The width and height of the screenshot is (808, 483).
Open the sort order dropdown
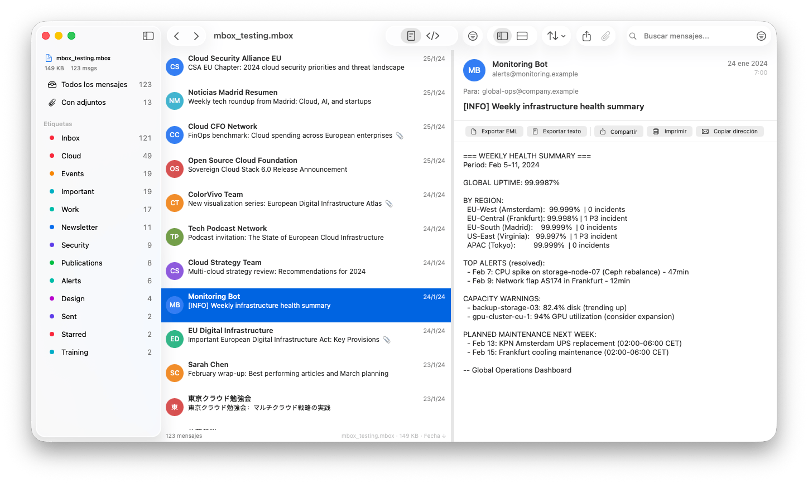coord(556,36)
